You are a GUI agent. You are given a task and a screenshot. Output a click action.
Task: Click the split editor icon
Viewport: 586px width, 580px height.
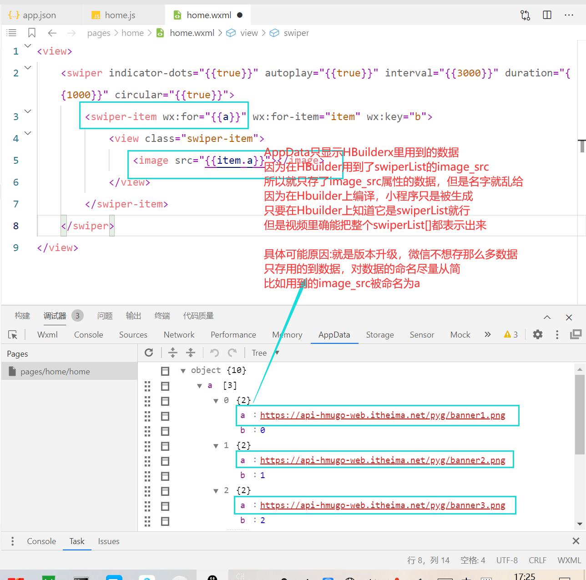click(x=547, y=15)
